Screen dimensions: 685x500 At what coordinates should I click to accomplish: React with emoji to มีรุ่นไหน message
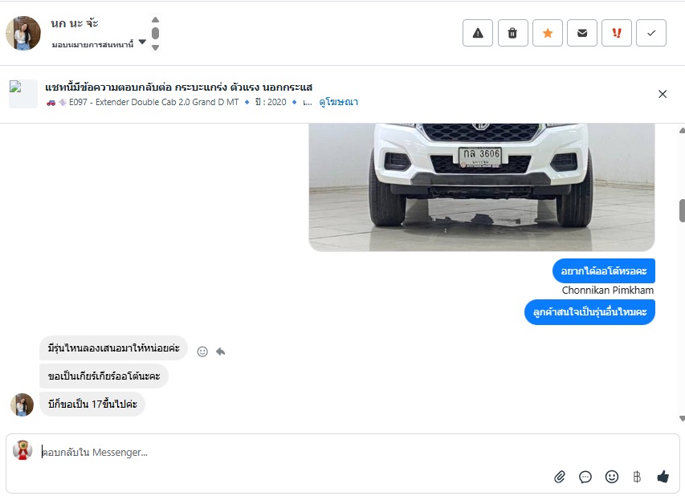click(202, 352)
